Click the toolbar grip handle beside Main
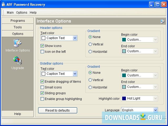The image size is (168, 126). tap(3, 13)
